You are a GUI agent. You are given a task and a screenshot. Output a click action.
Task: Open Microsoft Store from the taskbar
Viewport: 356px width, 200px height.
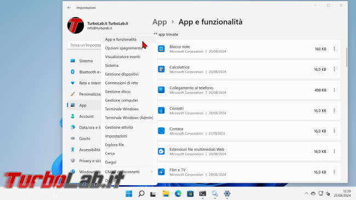tap(190, 193)
